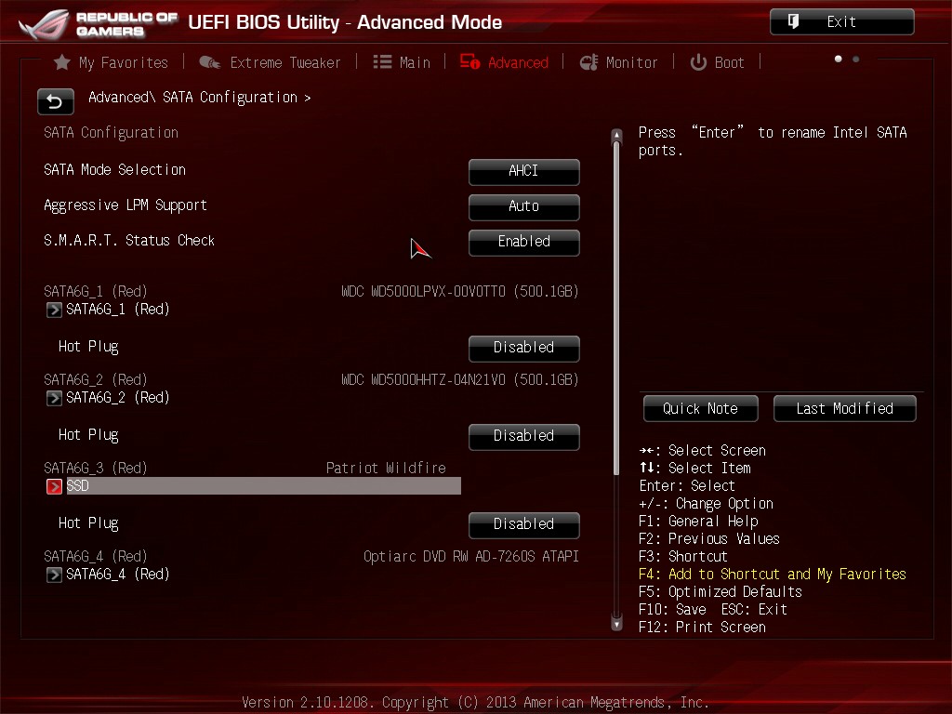
Task: Switch to Extreme Tweaker tab
Action: (271, 62)
